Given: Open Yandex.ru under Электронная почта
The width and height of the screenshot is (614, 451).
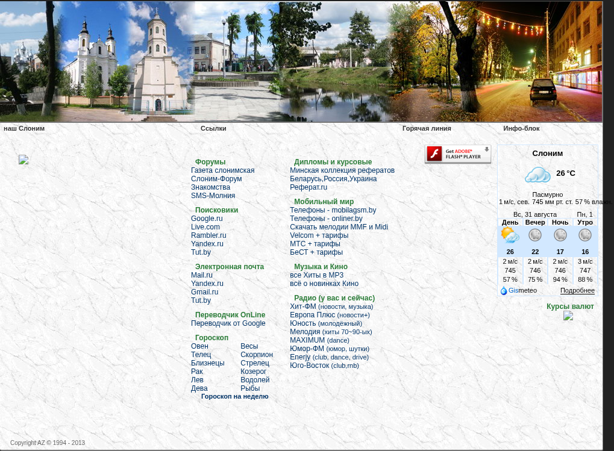Looking at the screenshot, I should (x=207, y=284).
